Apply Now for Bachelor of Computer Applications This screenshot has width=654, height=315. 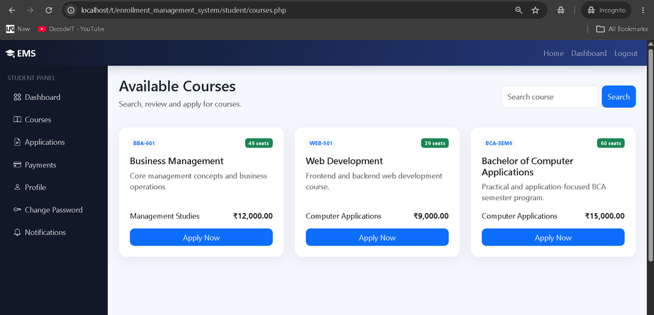pyautogui.click(x=553, y=237)
